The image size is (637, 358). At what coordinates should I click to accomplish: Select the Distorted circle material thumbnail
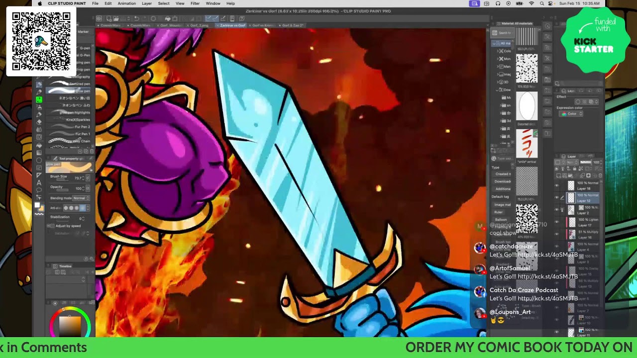pos(527,106)
